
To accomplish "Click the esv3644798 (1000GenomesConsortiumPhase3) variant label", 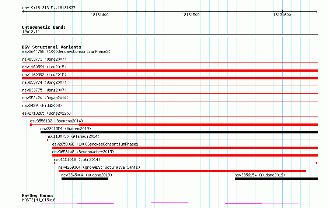I will tap(66, 51).
